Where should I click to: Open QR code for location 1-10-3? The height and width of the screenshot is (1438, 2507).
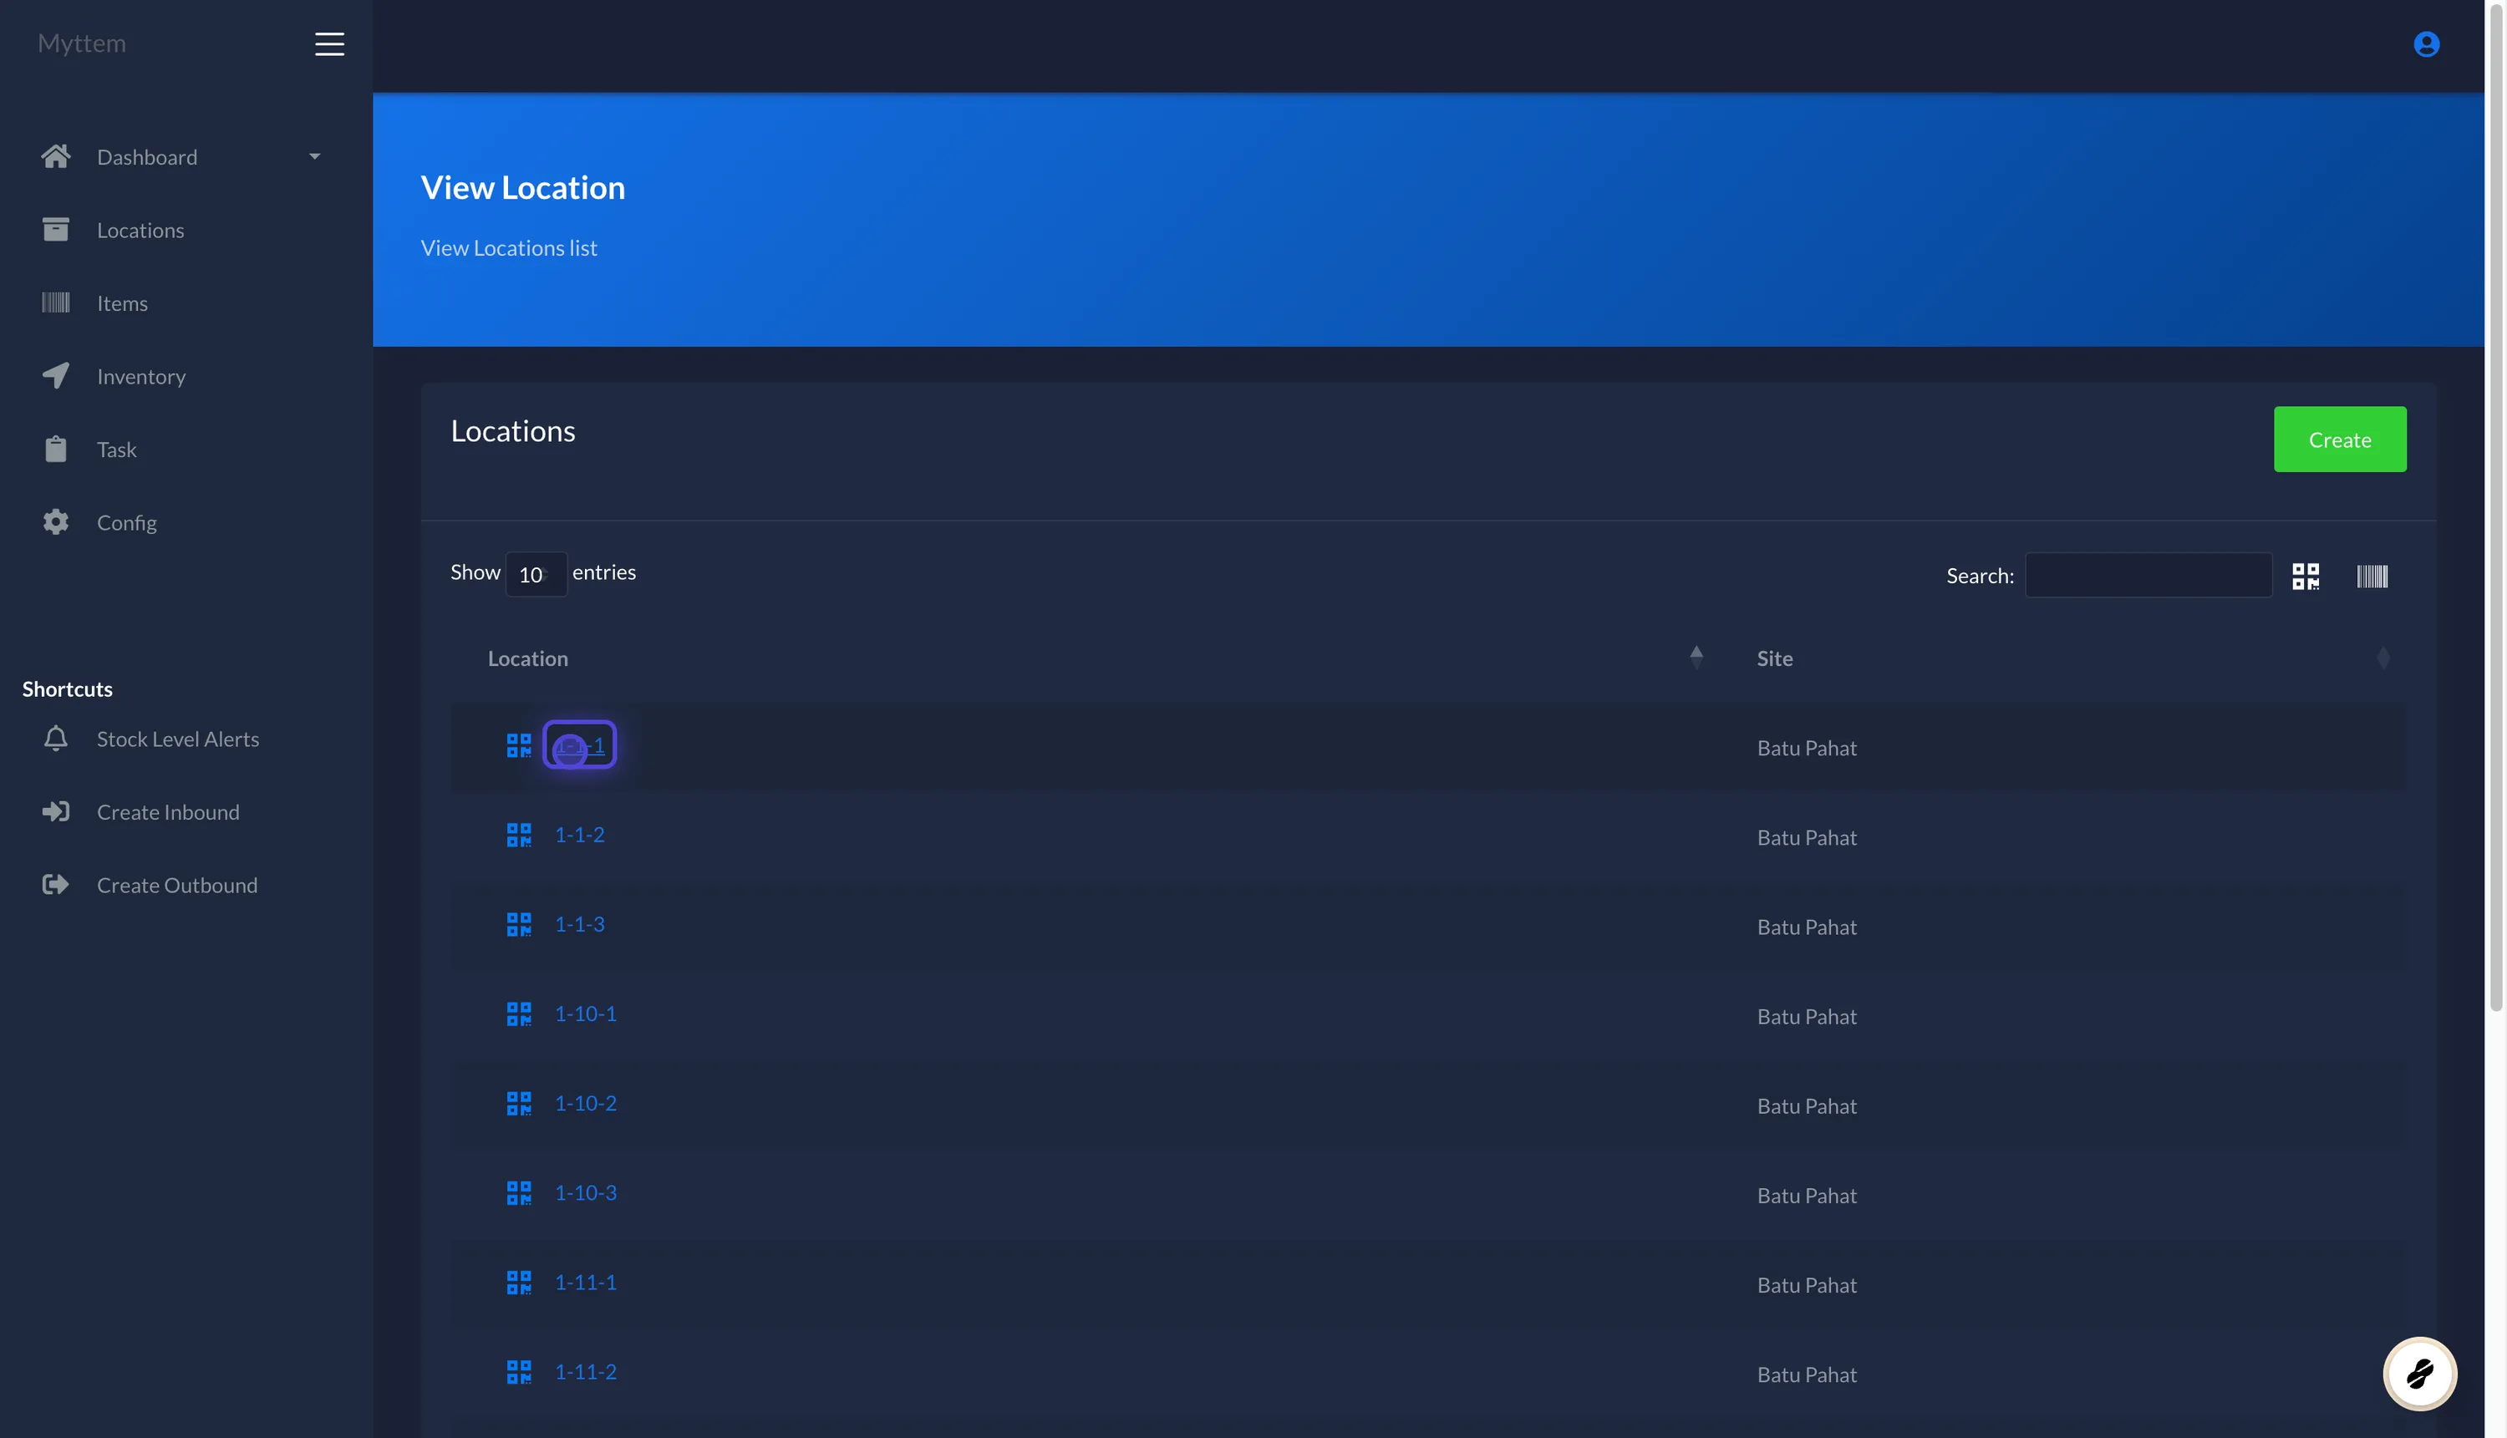(x=519, y=1193)
